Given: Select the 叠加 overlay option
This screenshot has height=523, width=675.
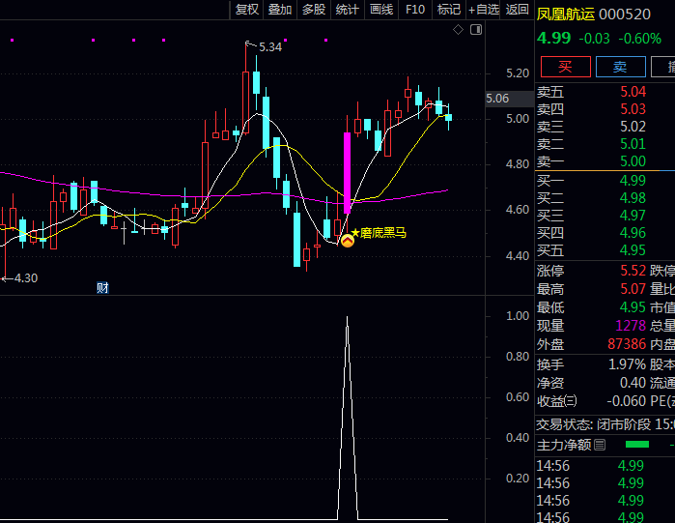Looking at the screenshot, I should point(280,10).
